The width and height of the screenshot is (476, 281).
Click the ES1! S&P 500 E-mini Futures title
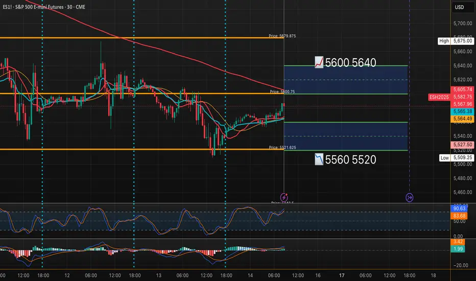pyautogui.click(x=44, y=7)
